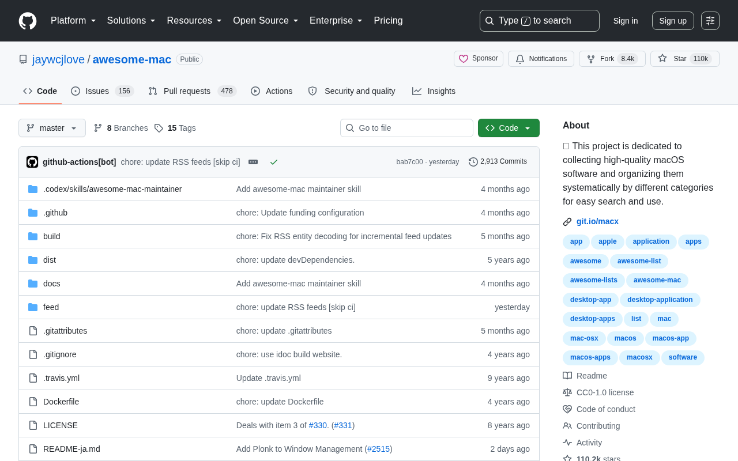Click the .travis.yml file icon
The image size is (738, 461).
click(x=33, y=378)
